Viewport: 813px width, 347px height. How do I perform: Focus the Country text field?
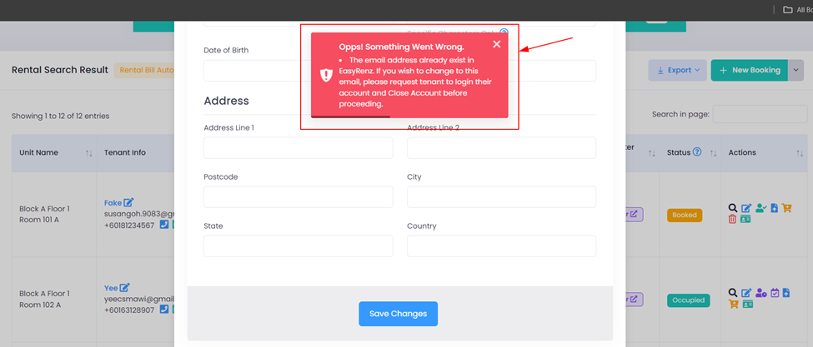tap(501, 246)
